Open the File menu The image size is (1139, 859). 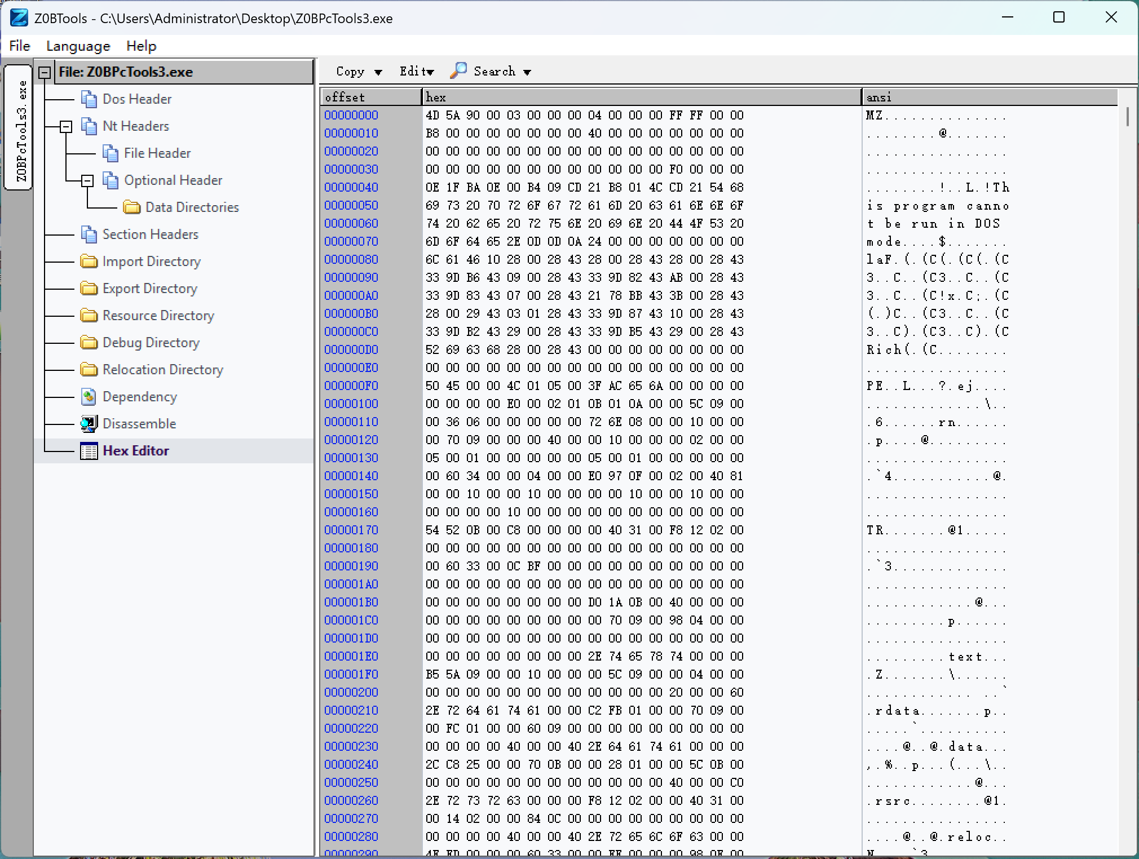click(20, 46)
